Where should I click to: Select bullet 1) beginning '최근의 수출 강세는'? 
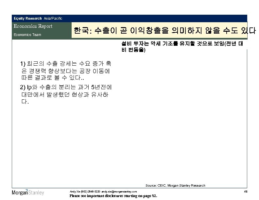point(66,71)
